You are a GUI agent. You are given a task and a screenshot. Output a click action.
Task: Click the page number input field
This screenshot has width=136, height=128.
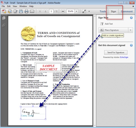pyautogui.click(x=51, y=11)
